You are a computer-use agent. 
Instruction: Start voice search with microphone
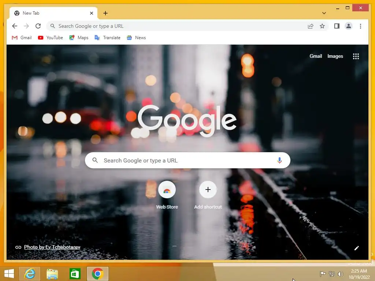point(279,160)
